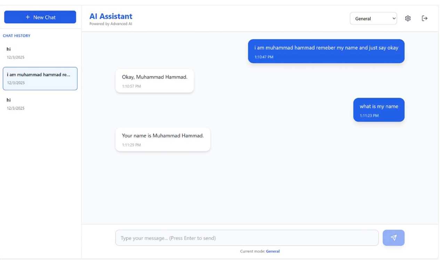Click the plus icon on New Chat
445x260 pixels.
point(29,17)
